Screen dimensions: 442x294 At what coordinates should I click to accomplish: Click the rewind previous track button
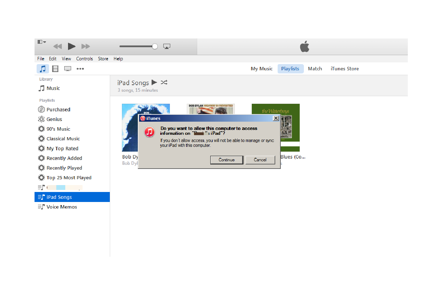click(x=57, y=46)
